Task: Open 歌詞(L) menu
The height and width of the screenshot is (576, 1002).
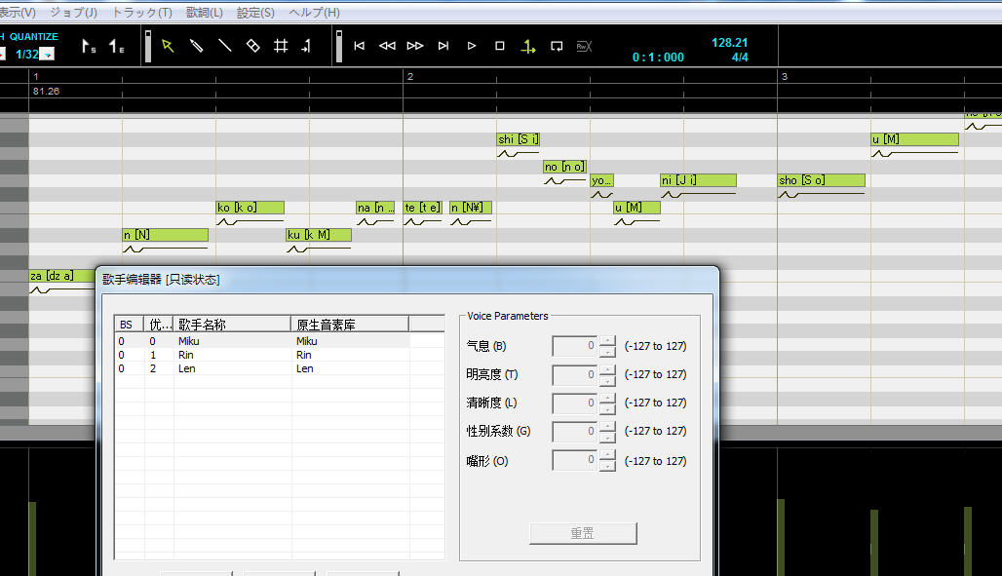Action: click(x=205, y=12)
